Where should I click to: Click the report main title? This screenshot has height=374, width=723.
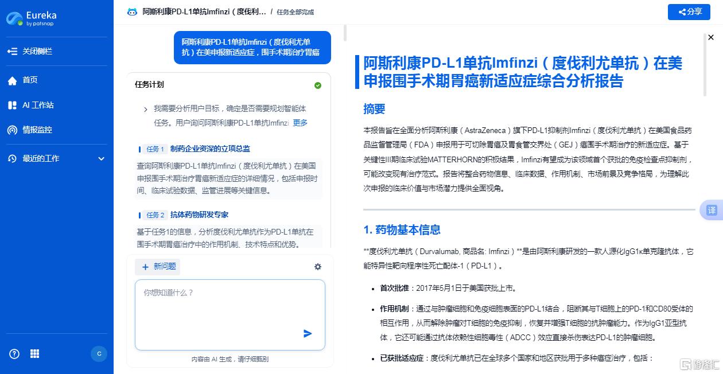[523, 72]
